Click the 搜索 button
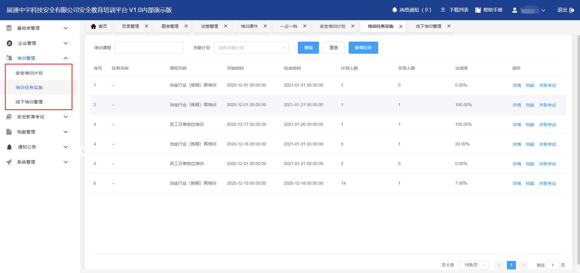Image resolution: width=580 pixels, height=273 pixels. tap(308, 48)
